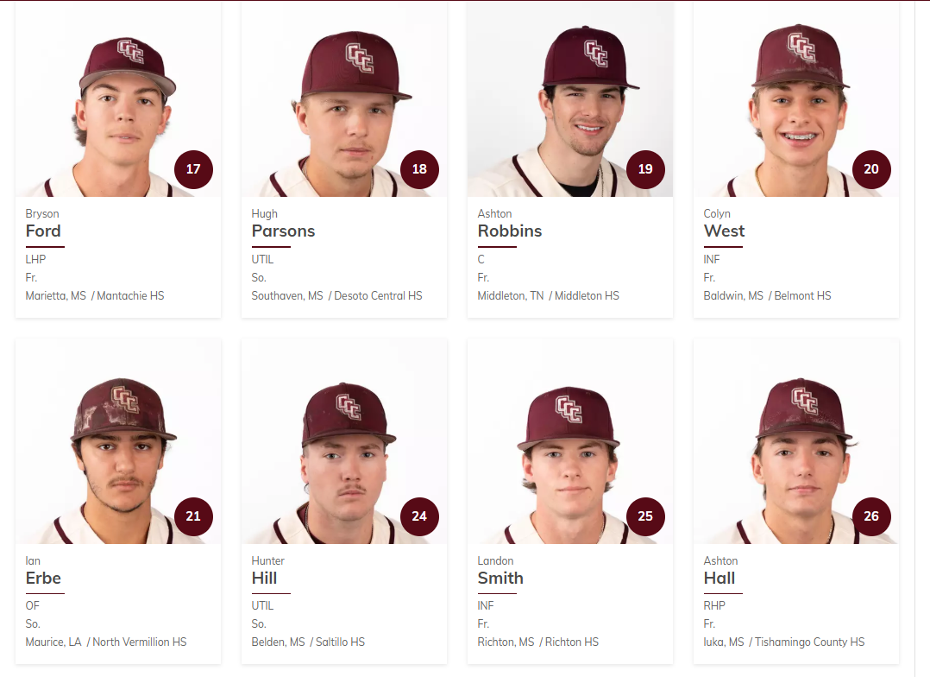
Task: Click the number 26 jersey badge
Action: click(x=871, y=516)
